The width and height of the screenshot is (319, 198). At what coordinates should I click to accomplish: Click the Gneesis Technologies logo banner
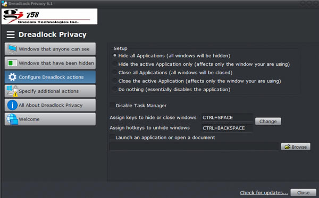(x=49, y=16)
